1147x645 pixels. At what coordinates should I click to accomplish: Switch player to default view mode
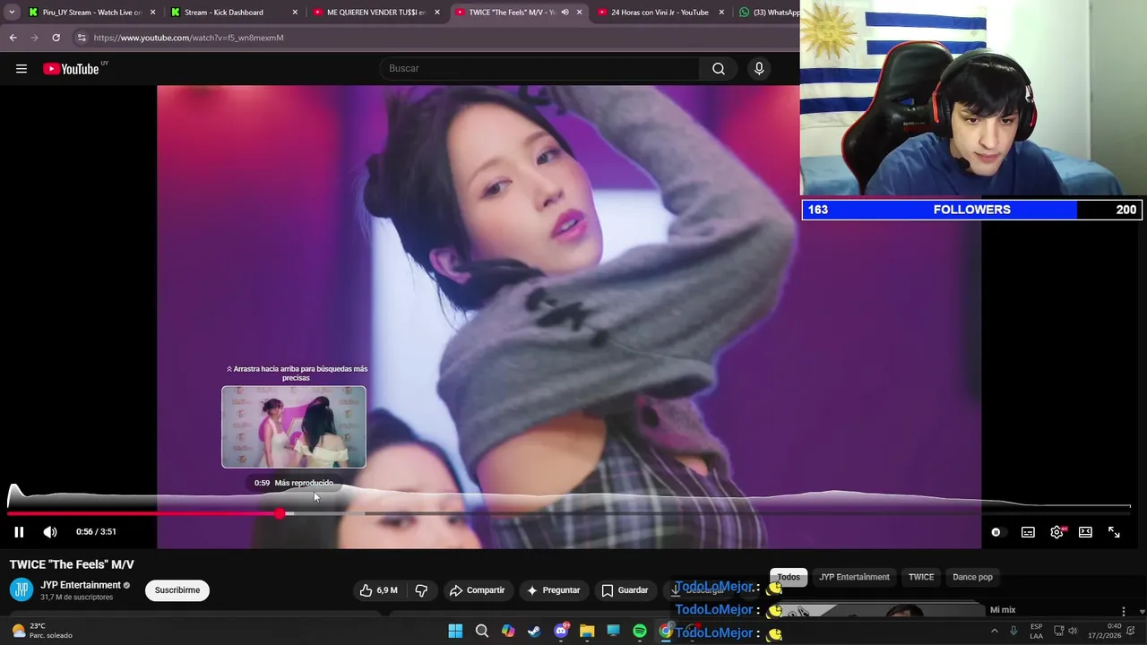(1085, 532)
